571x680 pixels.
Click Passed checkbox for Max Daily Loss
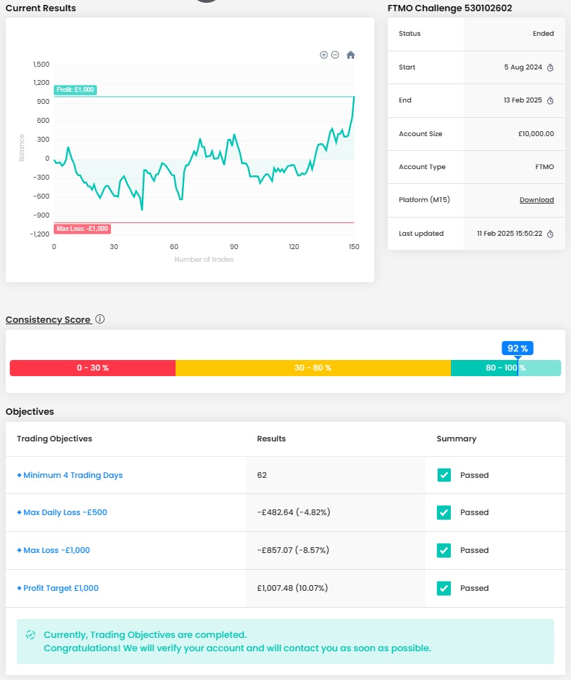[x=444, y=512]
